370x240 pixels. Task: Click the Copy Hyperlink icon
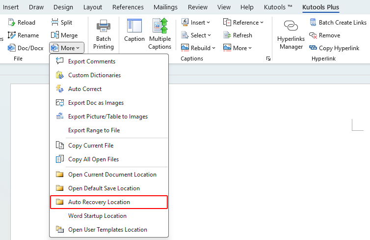[313, 48]
